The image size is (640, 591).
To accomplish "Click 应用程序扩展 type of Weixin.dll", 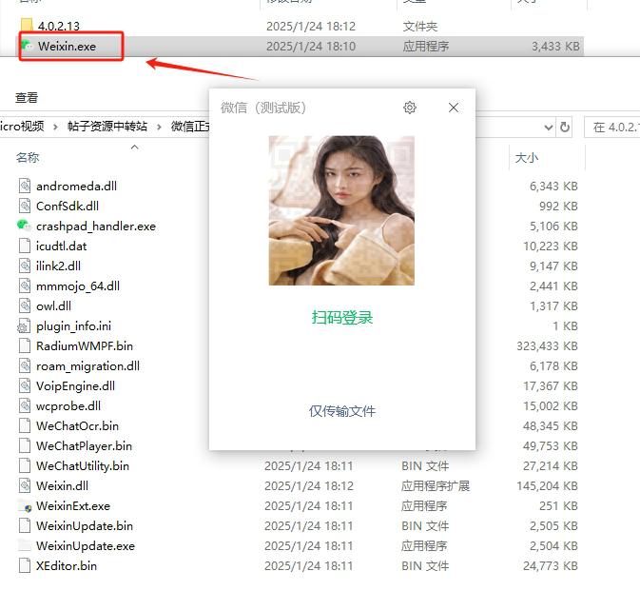I will pos(436,486).
